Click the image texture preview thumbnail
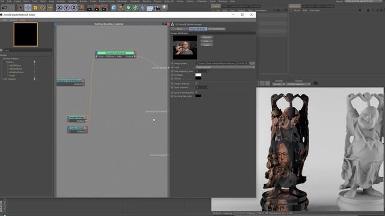The width and height of the screenshot is (385, 216). coord(185,47)
